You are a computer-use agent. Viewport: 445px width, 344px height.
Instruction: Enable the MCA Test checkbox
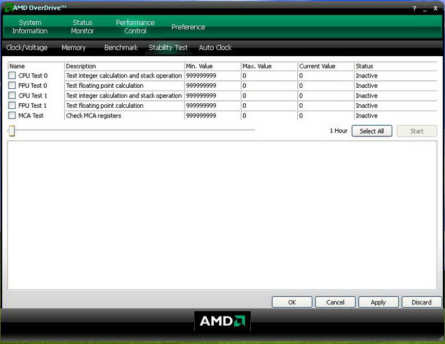(12, 116)
